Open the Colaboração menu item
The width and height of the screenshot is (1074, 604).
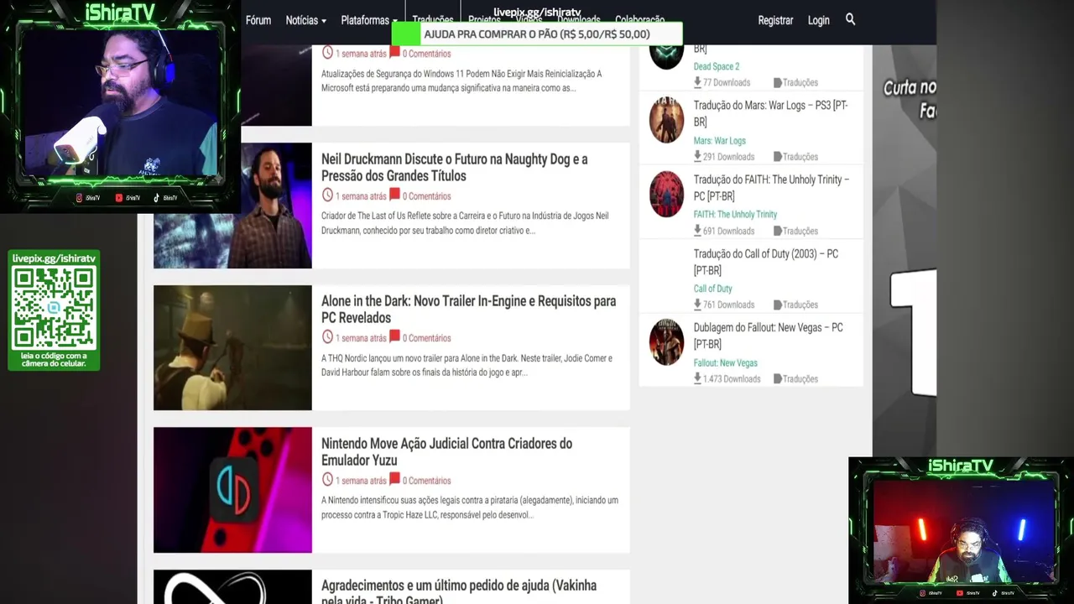[639, 20]
